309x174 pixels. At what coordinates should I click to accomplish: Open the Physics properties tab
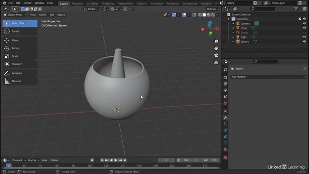click(225, 130)
